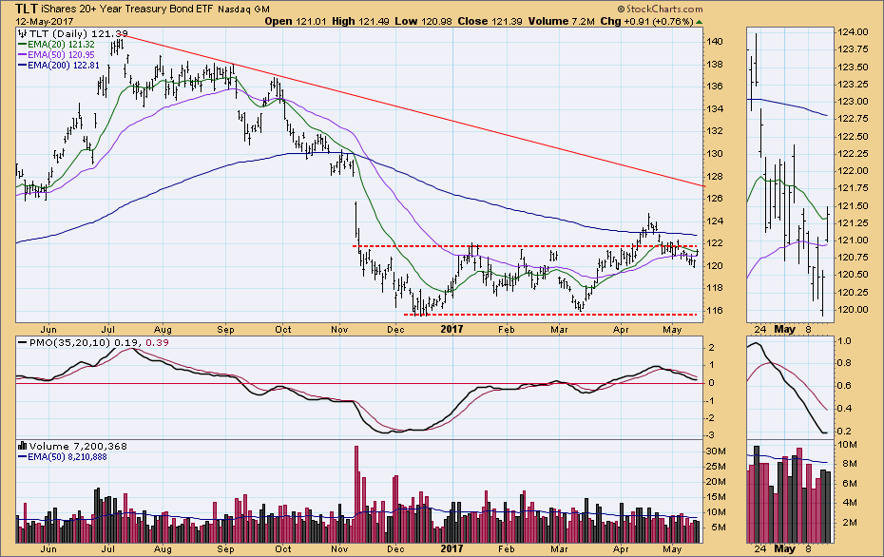Screen dimensions: 884x557
Task: Click the Volume 7,200,368 panel label
Action: click(x=78, y=446)
